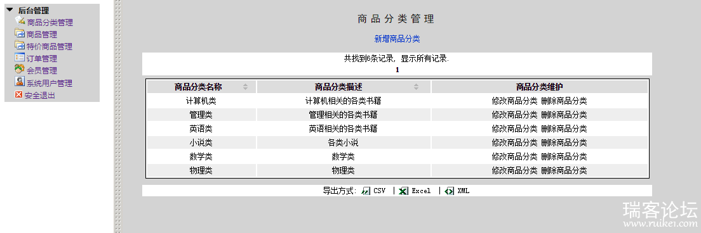Screen dimensions: 701x233
Task: Click the 系统用户管理 sidebar icon
Action: (20, 82)
